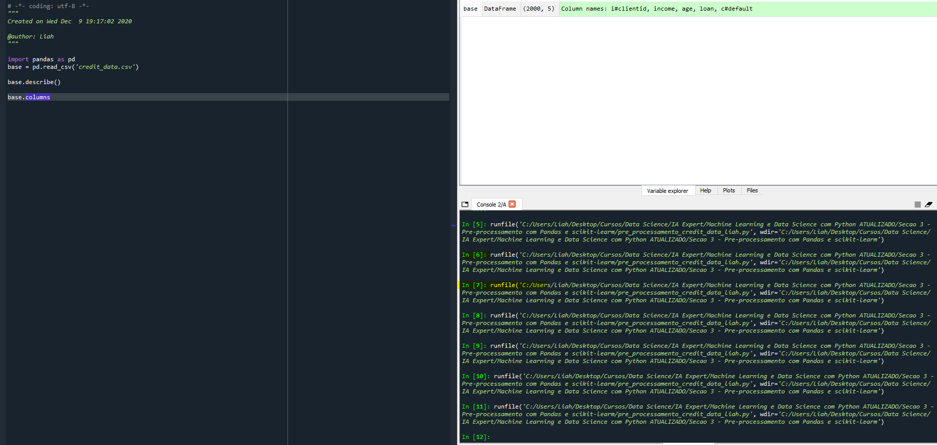937x445 pixels.
Task: Clear console with the eraser icon
Action: coord(928,205)
